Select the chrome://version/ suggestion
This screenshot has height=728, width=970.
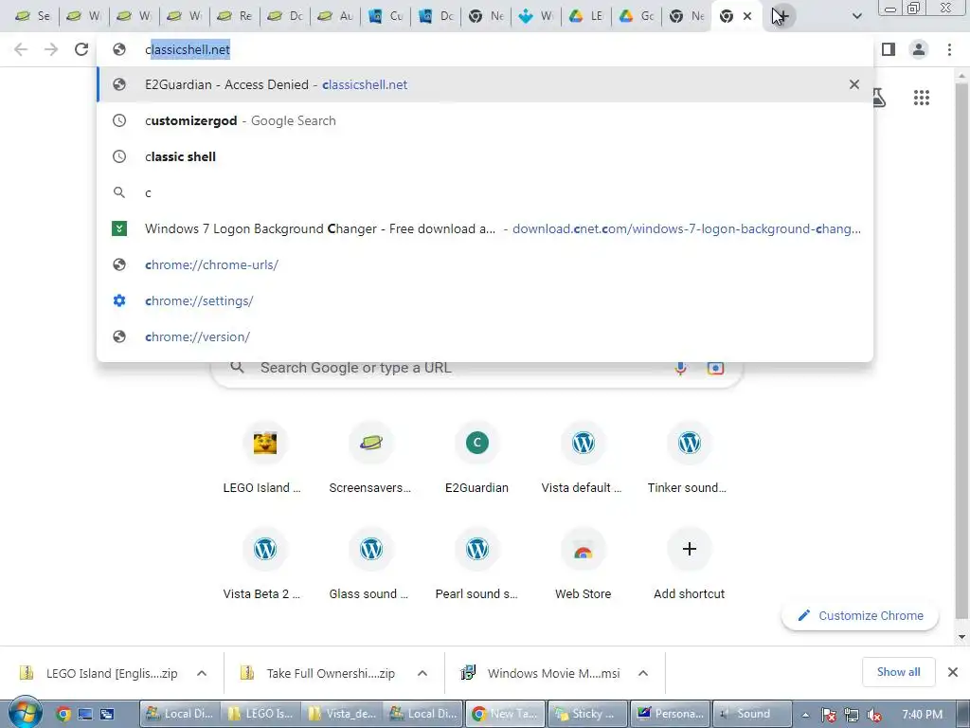[485, 337]
